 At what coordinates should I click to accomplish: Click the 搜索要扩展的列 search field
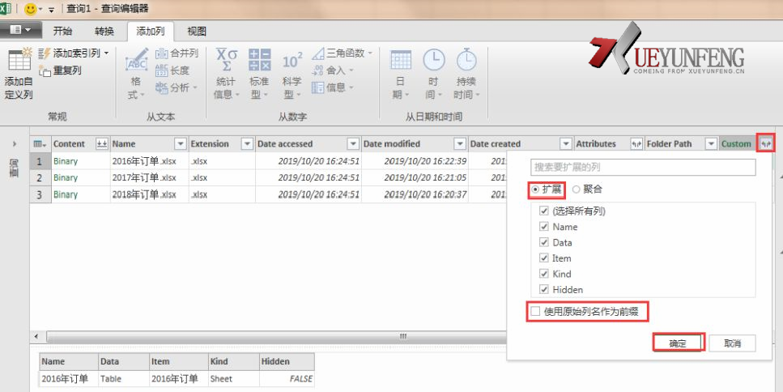642,168
